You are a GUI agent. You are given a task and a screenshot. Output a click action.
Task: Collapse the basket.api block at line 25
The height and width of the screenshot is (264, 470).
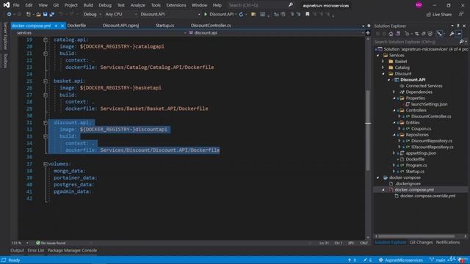tap(46, 81)
